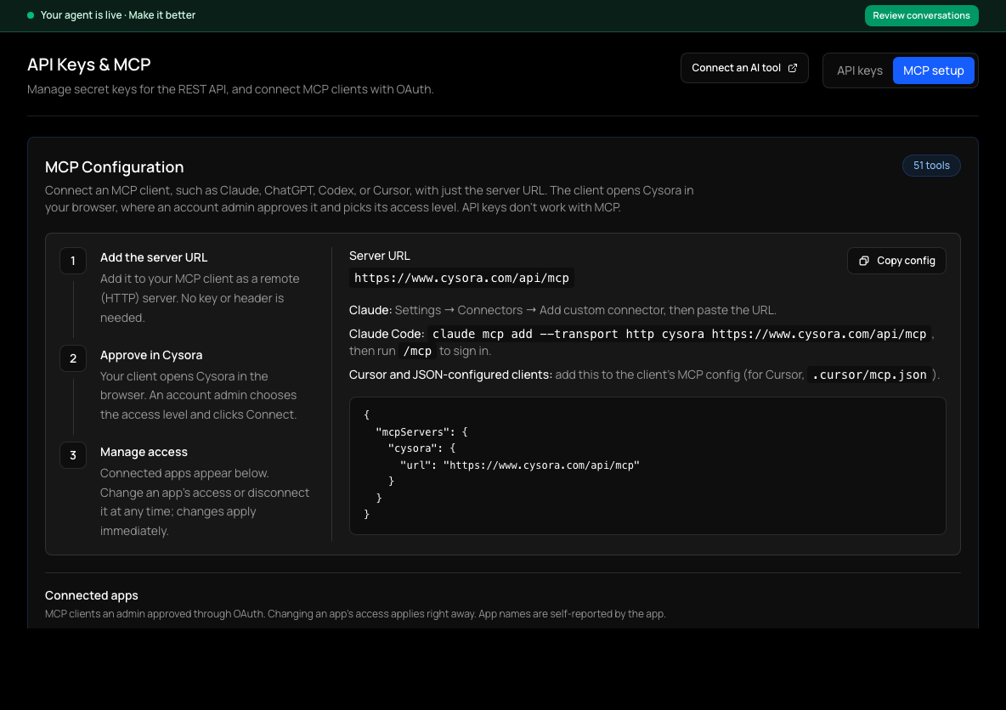
Task: Click the Add the server URL heading
Action: 154,257
